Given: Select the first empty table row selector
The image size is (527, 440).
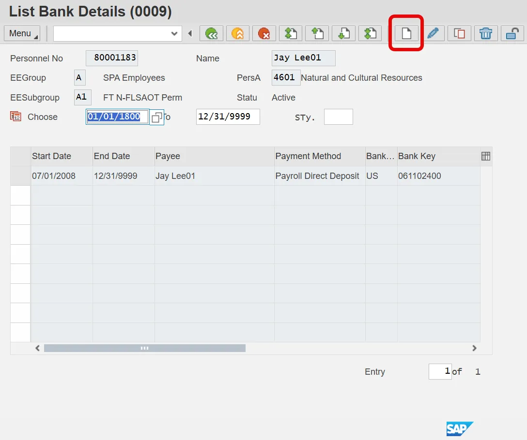Looking at the screenshot, I should click(x=20, y=196).
